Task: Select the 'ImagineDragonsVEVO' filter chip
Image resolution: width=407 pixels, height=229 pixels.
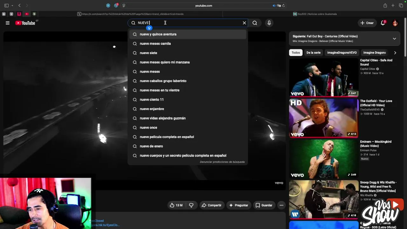Action: click(342, 53)
